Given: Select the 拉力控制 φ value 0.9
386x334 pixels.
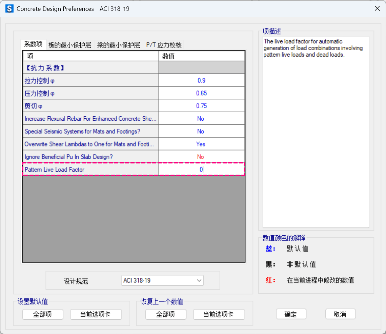Looking at the screenshot, I should click(x=201, y=80).
